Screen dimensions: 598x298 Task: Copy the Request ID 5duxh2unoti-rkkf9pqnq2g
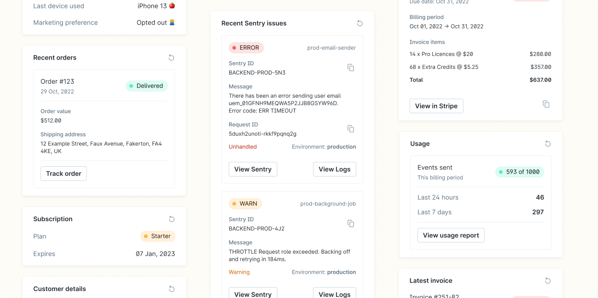[351, 129]
